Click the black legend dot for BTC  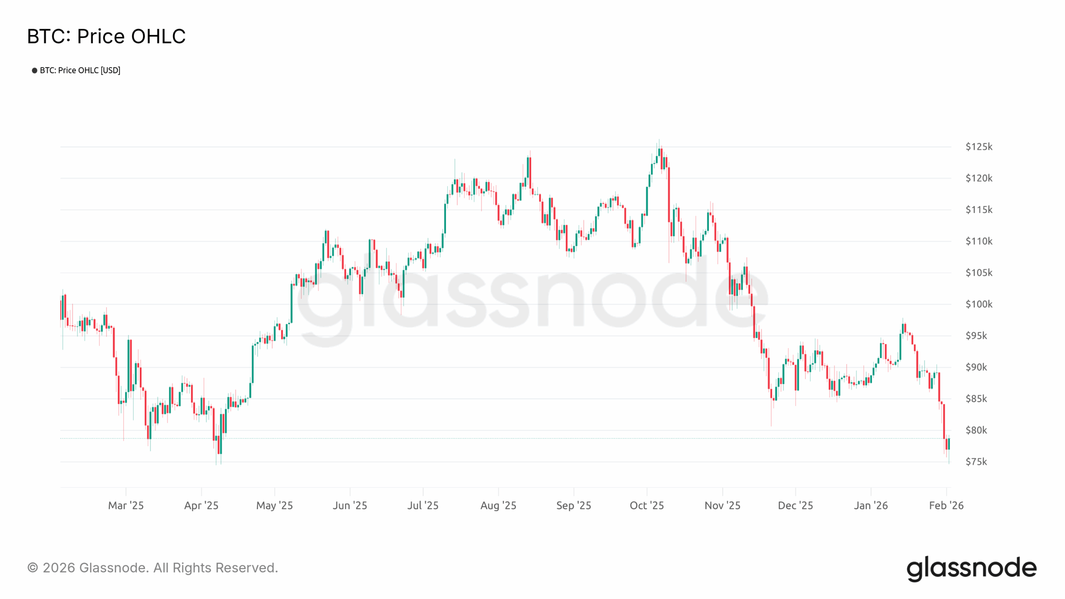point(35,70)
